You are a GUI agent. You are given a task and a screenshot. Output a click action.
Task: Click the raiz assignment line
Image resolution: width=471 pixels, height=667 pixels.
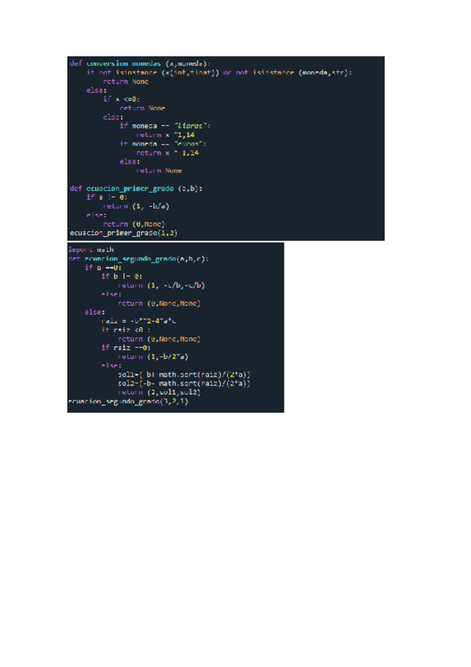coord(138,321)
